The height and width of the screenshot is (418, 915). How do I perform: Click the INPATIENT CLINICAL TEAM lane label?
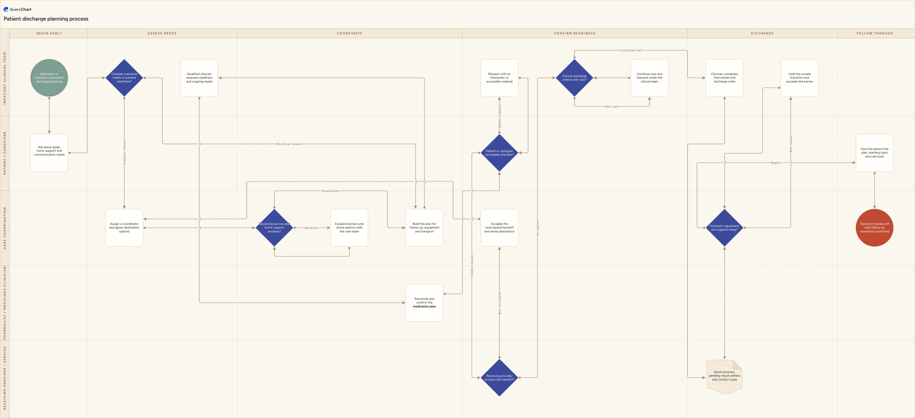click(5, 78)
